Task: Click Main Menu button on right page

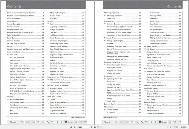Action: click(119, 122)
